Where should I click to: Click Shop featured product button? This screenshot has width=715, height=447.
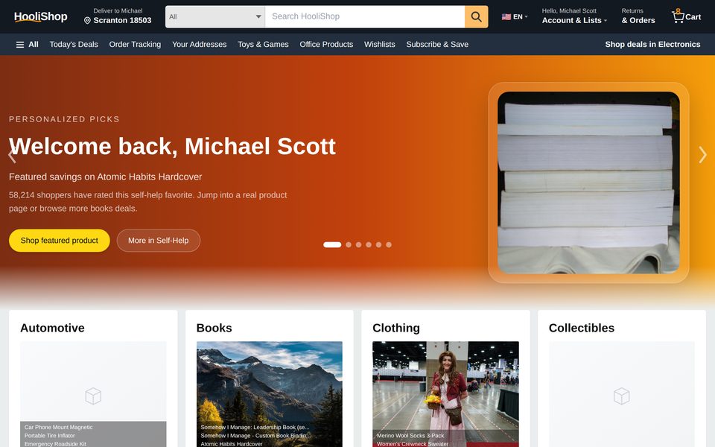pos(60,241)
